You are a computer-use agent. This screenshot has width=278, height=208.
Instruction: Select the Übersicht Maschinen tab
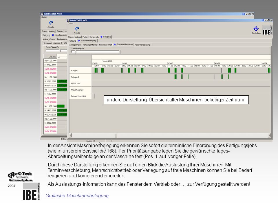(123, 44)
